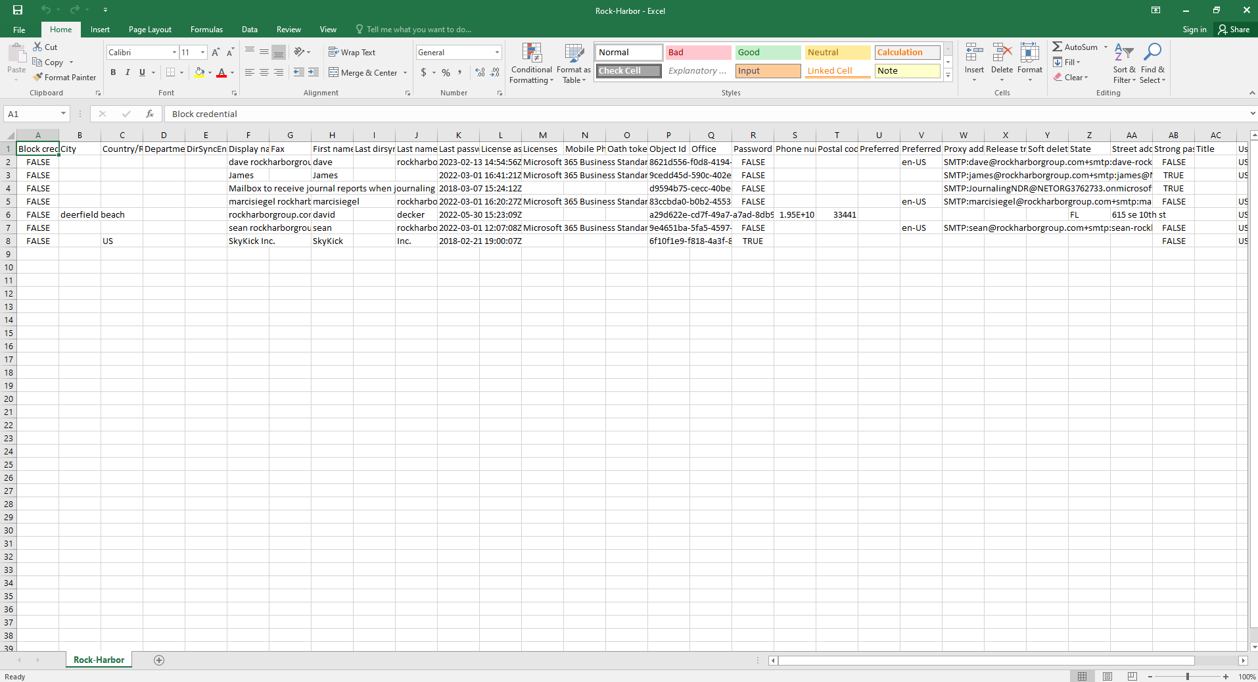Open the font name Calibri dropdown
Viewport: 1258px width, 682px height.
174,52
